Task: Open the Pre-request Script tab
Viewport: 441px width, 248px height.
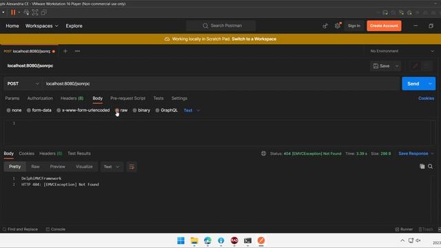Action: point(128,98)
